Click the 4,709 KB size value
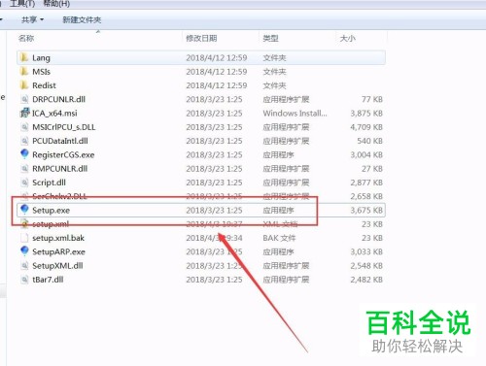 pyautogui.click(x=366, y=127)
